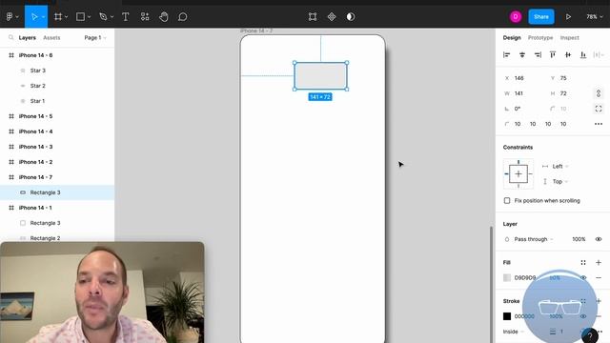The height and width of the screenshot is (343, 610).
Task: Select the Pen tool
Action: 103,17
